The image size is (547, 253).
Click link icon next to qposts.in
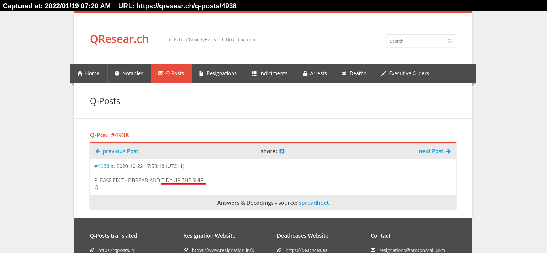point(92,250)
